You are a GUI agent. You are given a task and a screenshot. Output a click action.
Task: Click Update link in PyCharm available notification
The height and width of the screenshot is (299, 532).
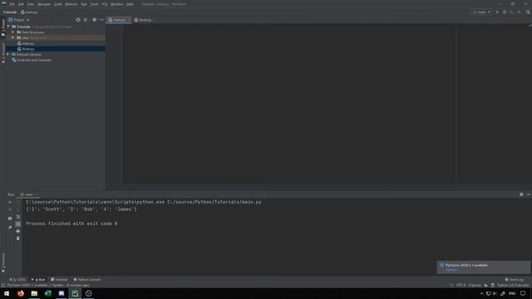coord(452,270)
